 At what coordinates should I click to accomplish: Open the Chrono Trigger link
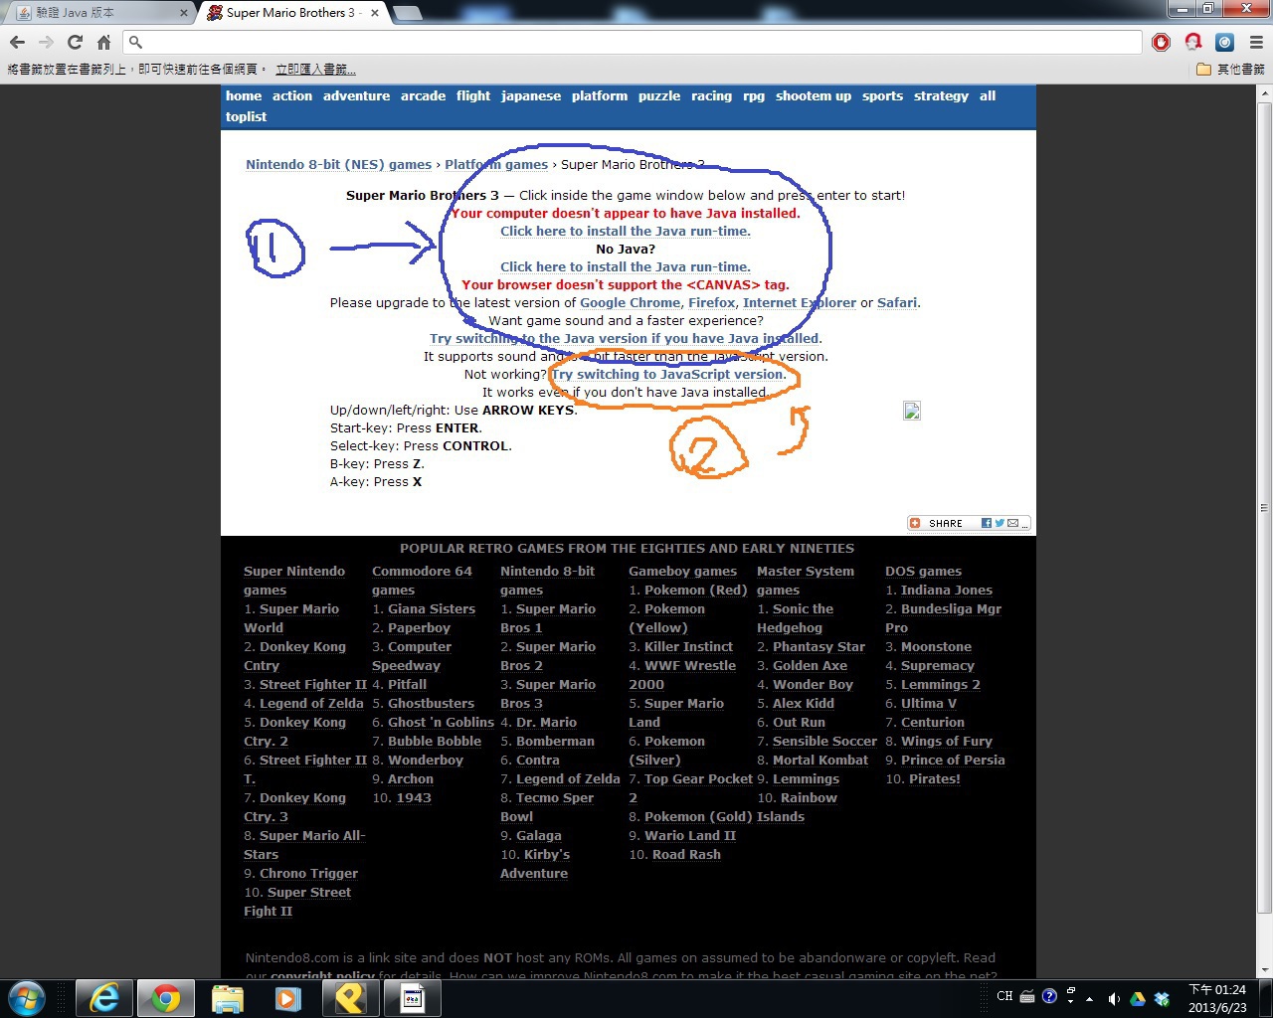click(x=308, y=873)
